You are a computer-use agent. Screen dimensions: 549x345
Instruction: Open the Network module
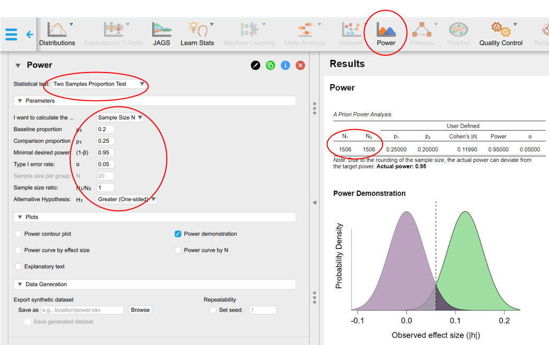point(351,34)
